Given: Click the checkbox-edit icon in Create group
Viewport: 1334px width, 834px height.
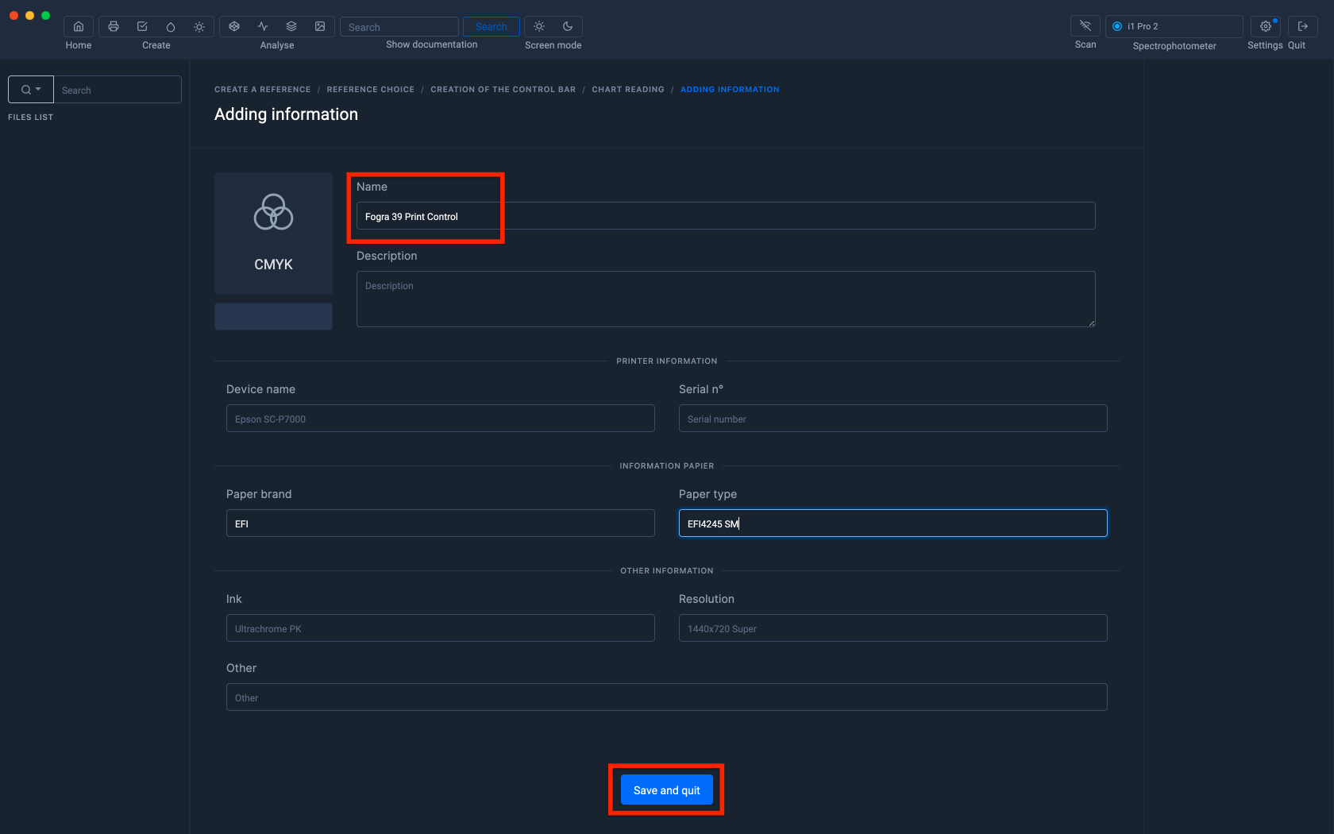Looking at the screenshot, I should [142, 26].
